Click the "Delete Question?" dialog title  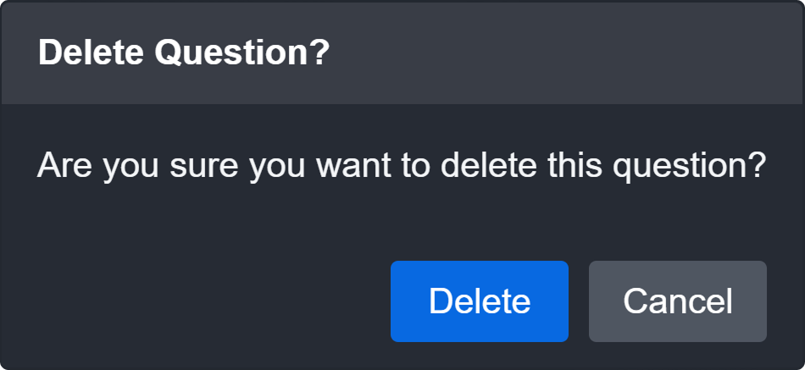[x=183, y=53]
